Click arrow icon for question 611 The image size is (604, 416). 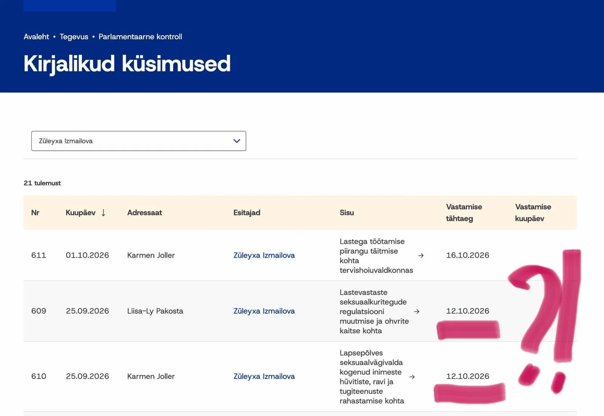421,256
